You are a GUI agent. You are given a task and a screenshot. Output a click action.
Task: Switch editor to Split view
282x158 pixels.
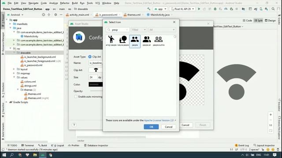point(258,21)
